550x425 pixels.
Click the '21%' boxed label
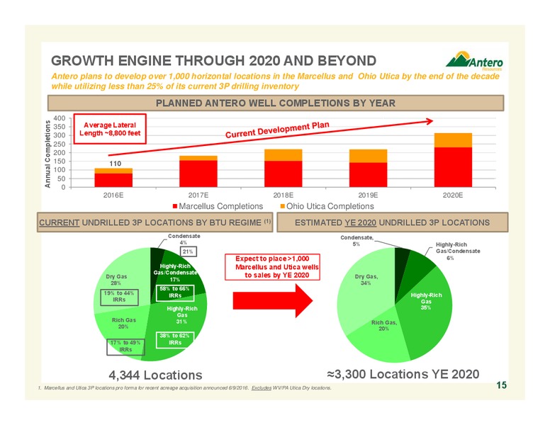(188, 251)
